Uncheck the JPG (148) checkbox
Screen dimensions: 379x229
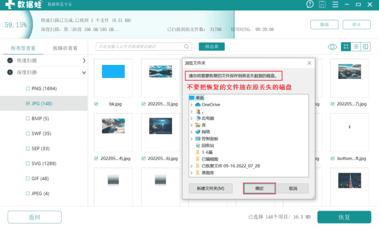coord(28,103)
